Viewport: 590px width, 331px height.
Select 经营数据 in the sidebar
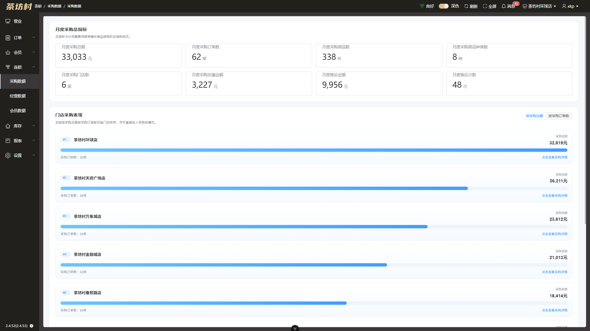tap(20, 96)
